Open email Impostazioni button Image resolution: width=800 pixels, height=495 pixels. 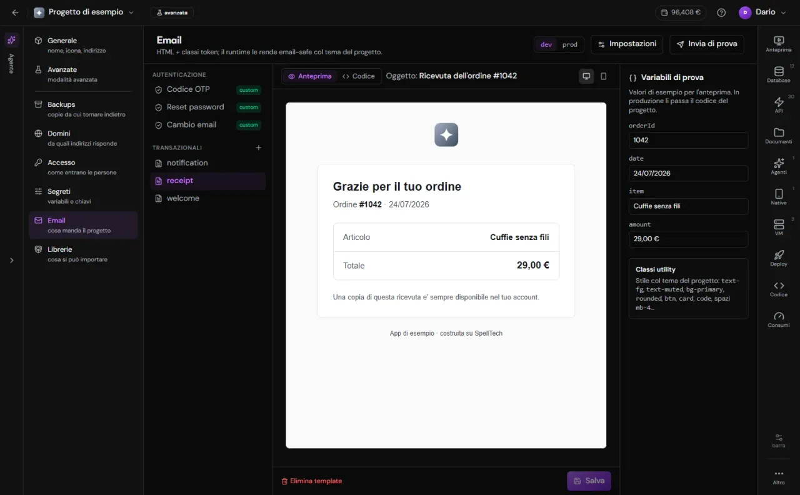click(627, 44)
